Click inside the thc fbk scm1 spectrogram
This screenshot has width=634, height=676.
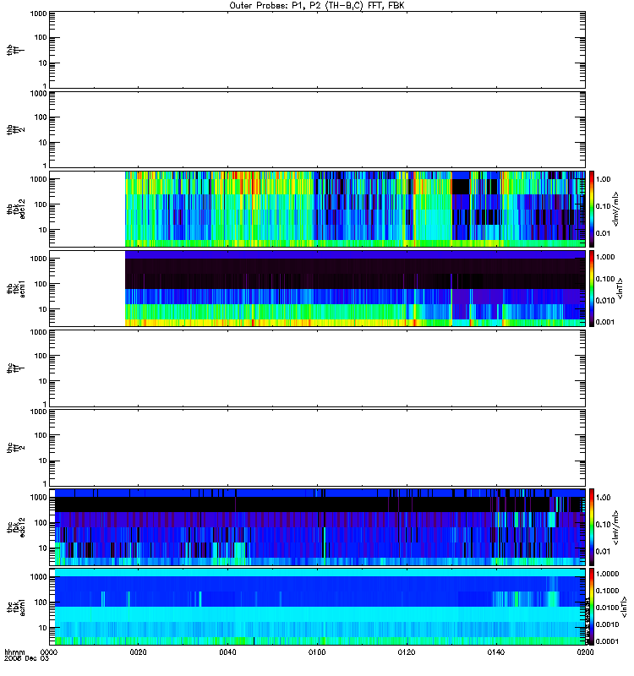pyautogui.click(x=320, y=607)
